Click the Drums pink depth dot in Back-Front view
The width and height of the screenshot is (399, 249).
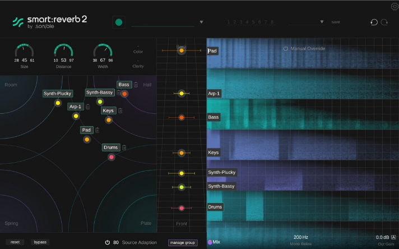182,208
